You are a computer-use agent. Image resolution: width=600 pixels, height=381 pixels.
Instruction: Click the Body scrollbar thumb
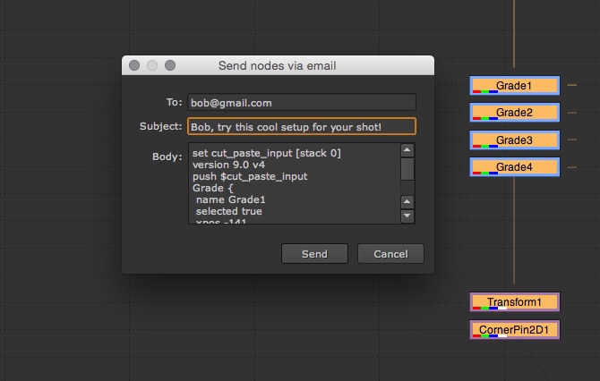click(x=407, y=168)
